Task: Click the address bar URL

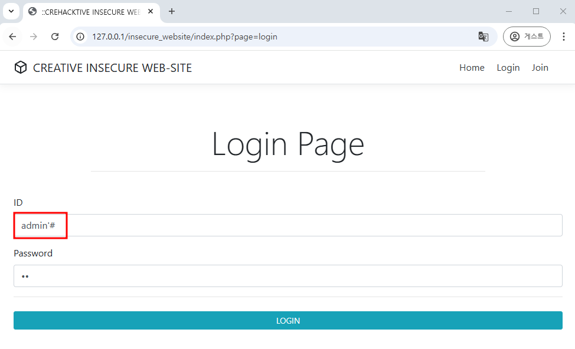Action: point(184,37)
